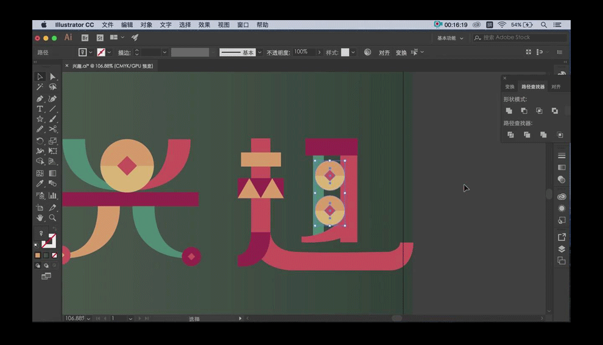
Task: Choose the Hand tool
Action: tap(40, 218)
